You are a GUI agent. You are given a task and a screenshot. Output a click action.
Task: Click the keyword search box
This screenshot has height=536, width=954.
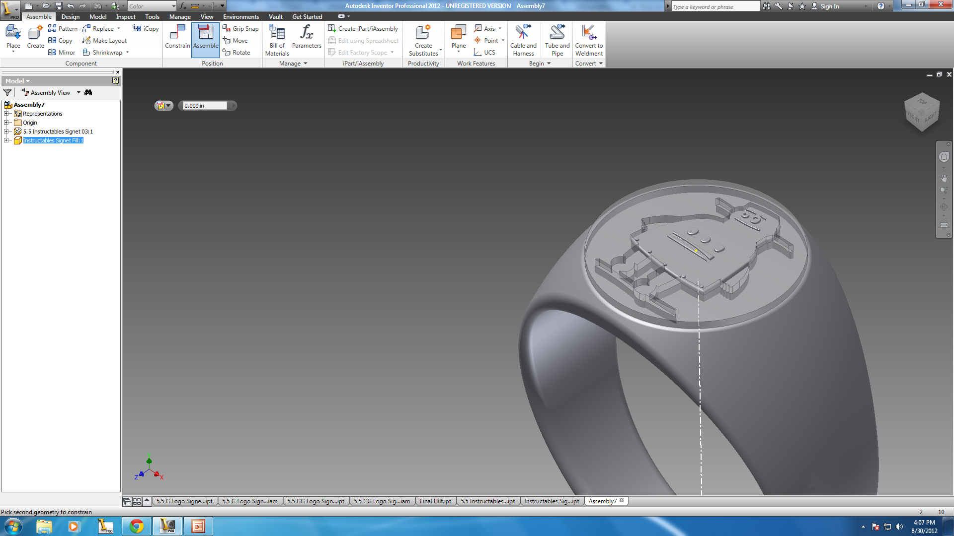pyautogui.click(x=715, y=6)
